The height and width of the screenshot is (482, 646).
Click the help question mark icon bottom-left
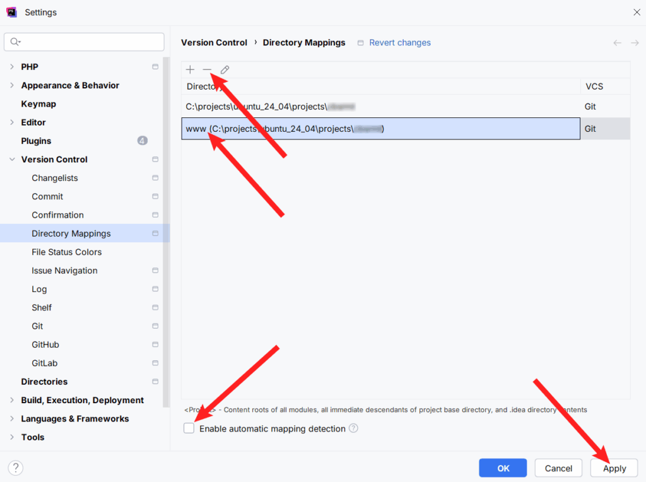click(x=16, y=467)
